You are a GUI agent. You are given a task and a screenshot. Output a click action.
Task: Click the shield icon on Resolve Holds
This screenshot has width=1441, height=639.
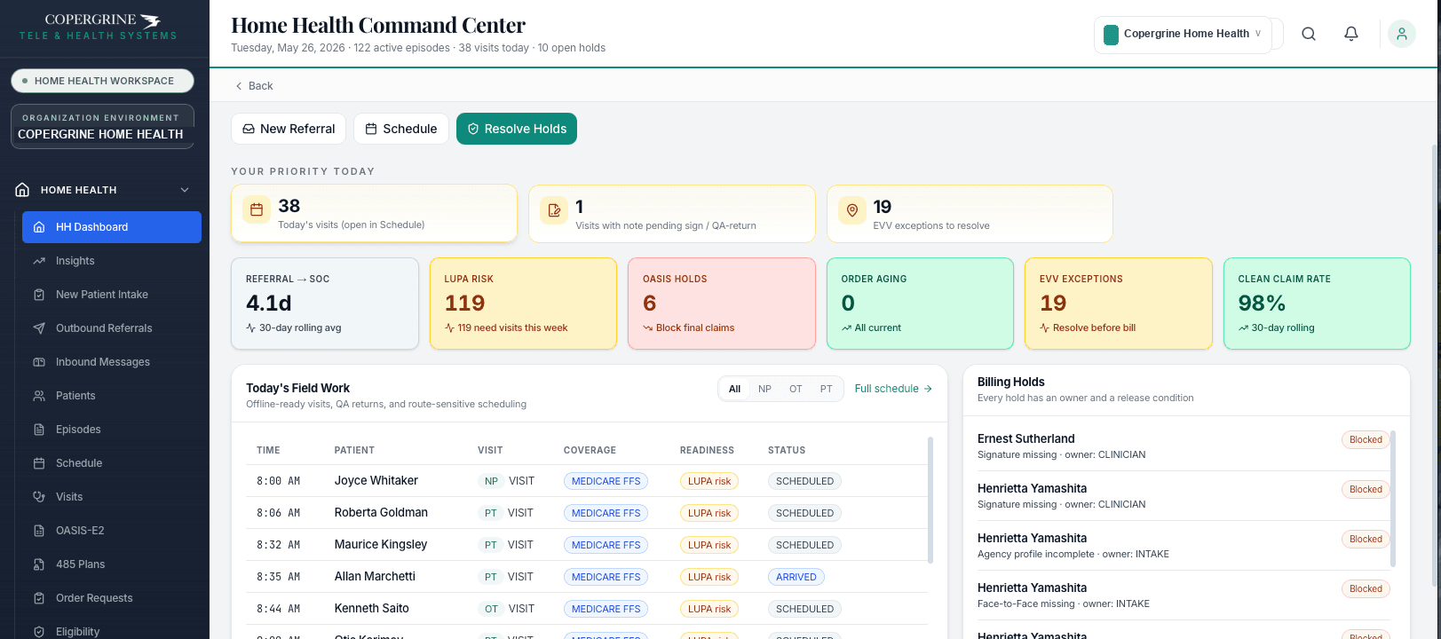point(473,129)
